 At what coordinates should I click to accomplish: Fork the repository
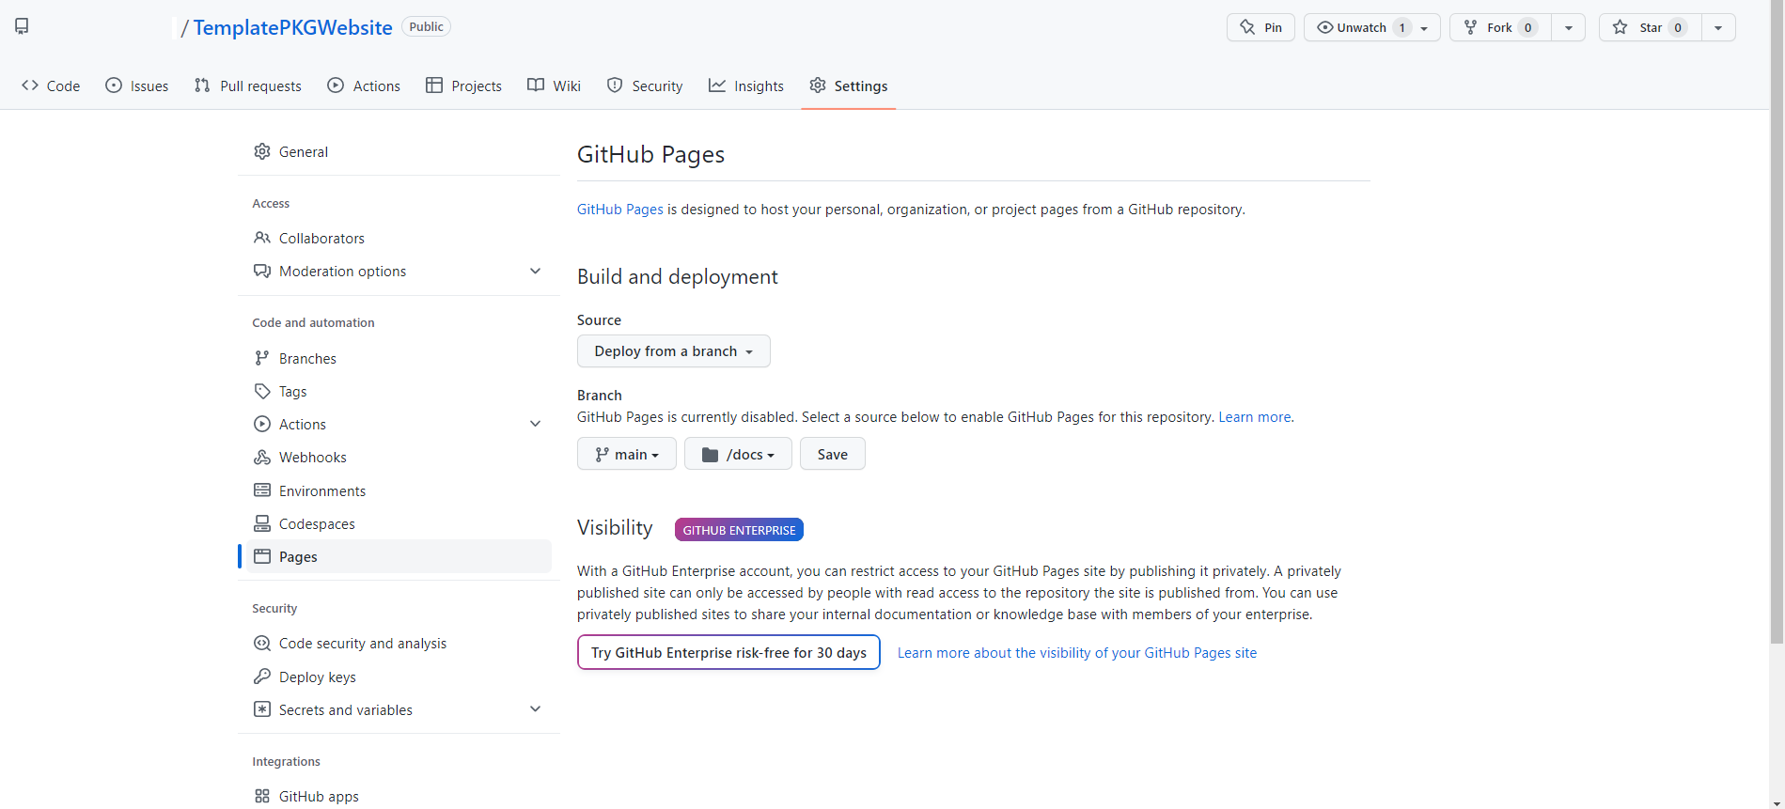(x=1500, y=27)
